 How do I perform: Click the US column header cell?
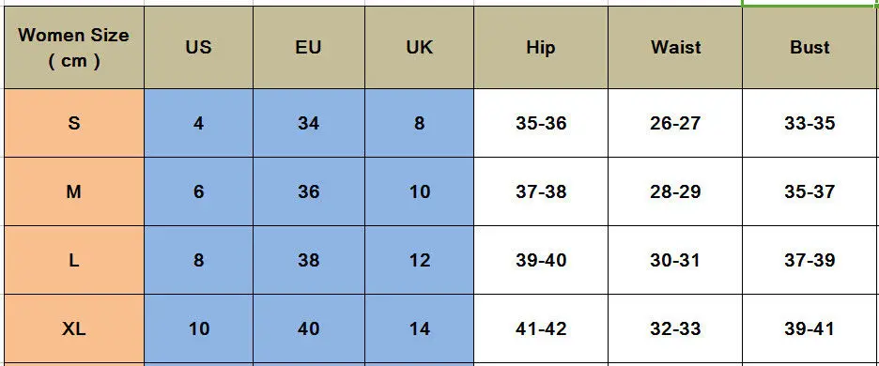pos(198,48)
